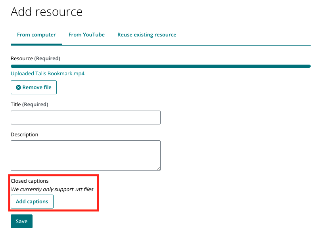Select the Reuse existing resource tab

tap(147, 35)
